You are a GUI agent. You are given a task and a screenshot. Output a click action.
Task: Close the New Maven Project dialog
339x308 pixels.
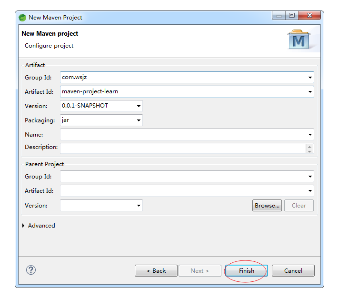(x=309, y=15)
